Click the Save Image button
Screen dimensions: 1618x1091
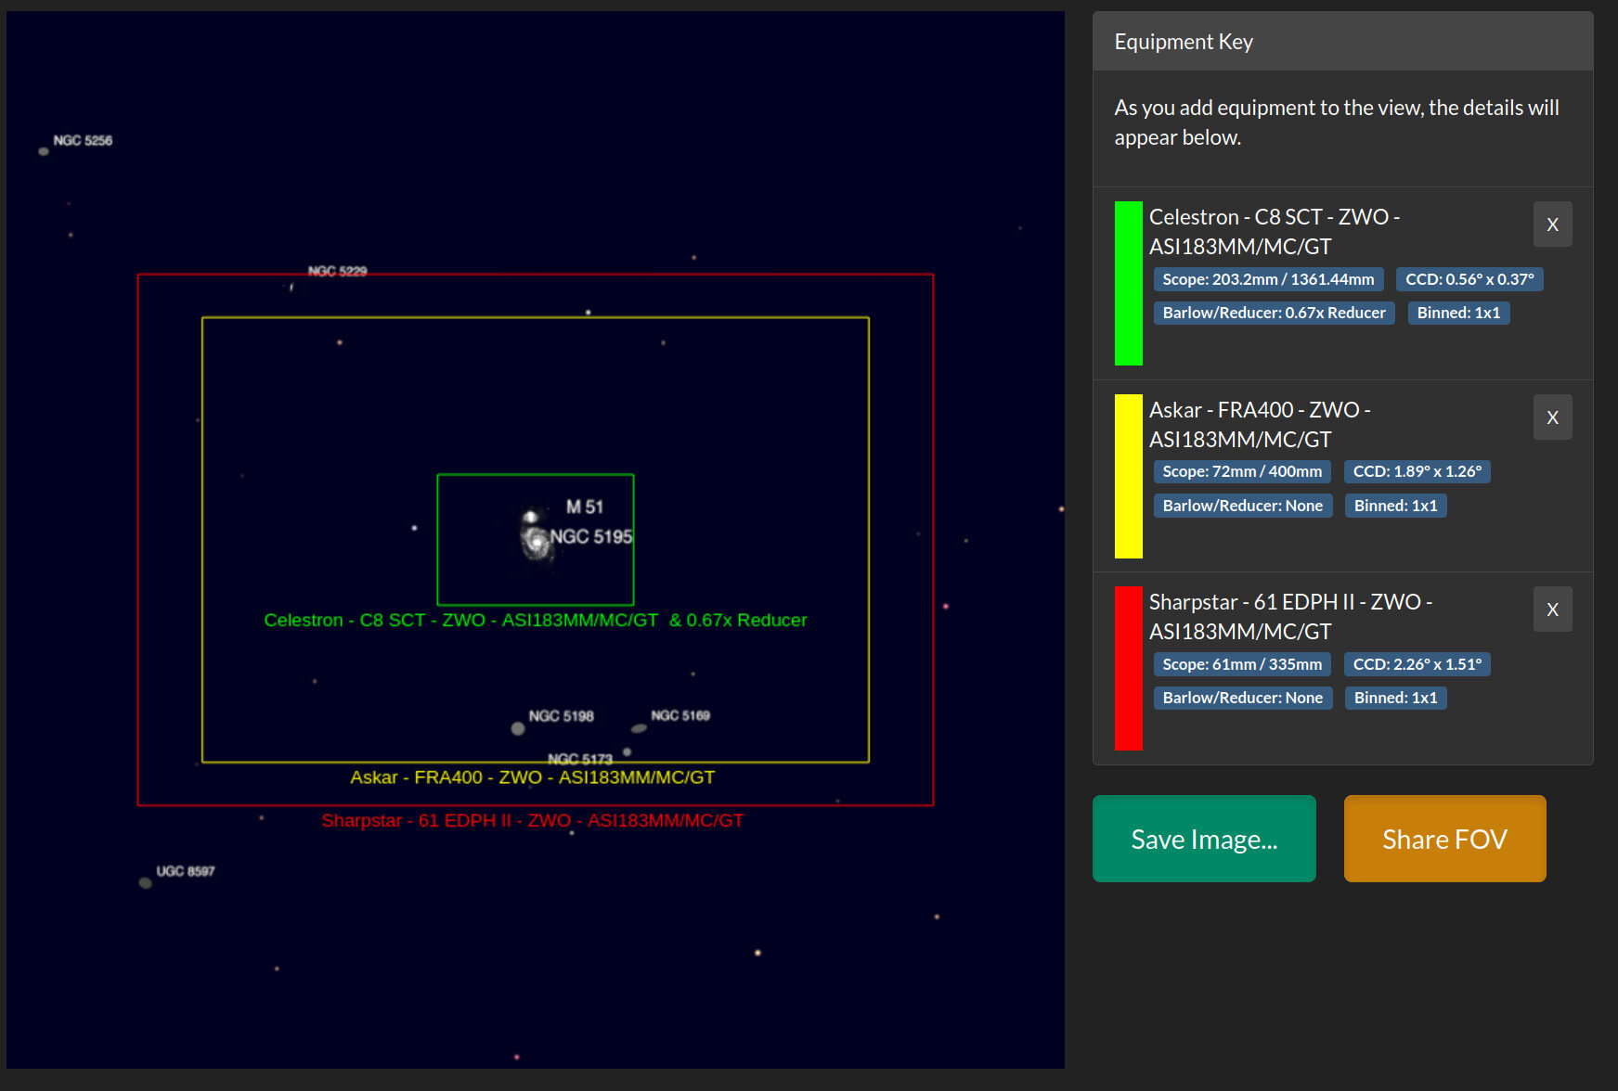click(1204, 839)
